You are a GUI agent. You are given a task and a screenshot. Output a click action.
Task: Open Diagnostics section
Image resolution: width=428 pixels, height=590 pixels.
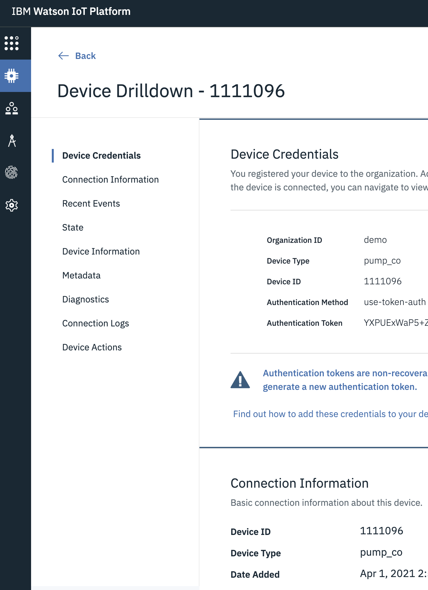point(85,299)
